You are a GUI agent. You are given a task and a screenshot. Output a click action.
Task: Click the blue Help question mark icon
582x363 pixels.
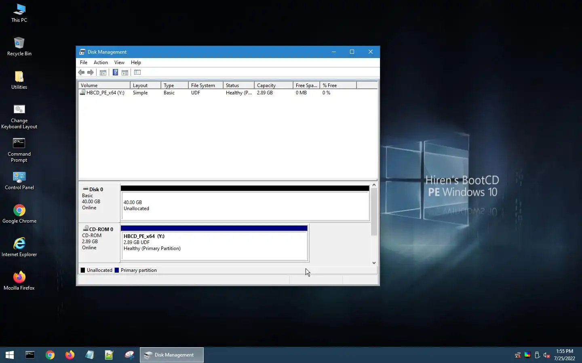[x=115, y=72]
